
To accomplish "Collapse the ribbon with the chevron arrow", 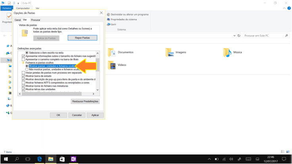I will pyautogui.click(x=284, y=8).
